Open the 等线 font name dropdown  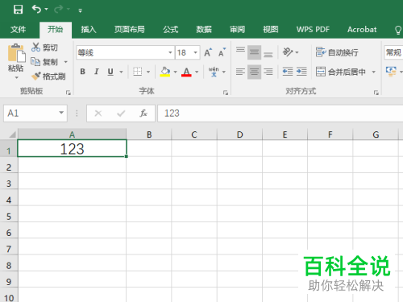170,52
